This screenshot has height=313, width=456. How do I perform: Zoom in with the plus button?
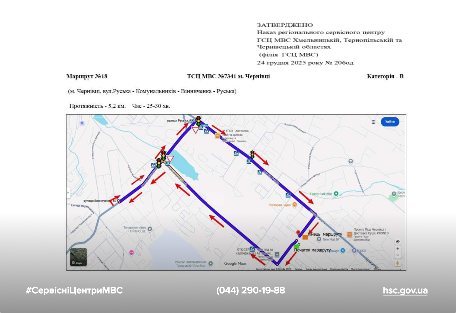click(x=398, y=249)
